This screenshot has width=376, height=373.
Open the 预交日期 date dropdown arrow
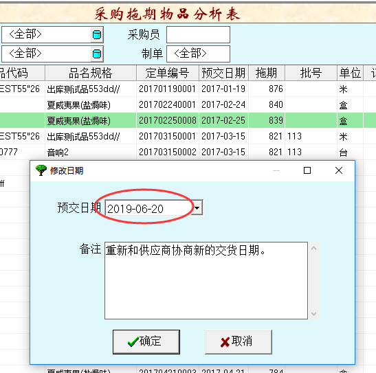click(x=197, y=207)
